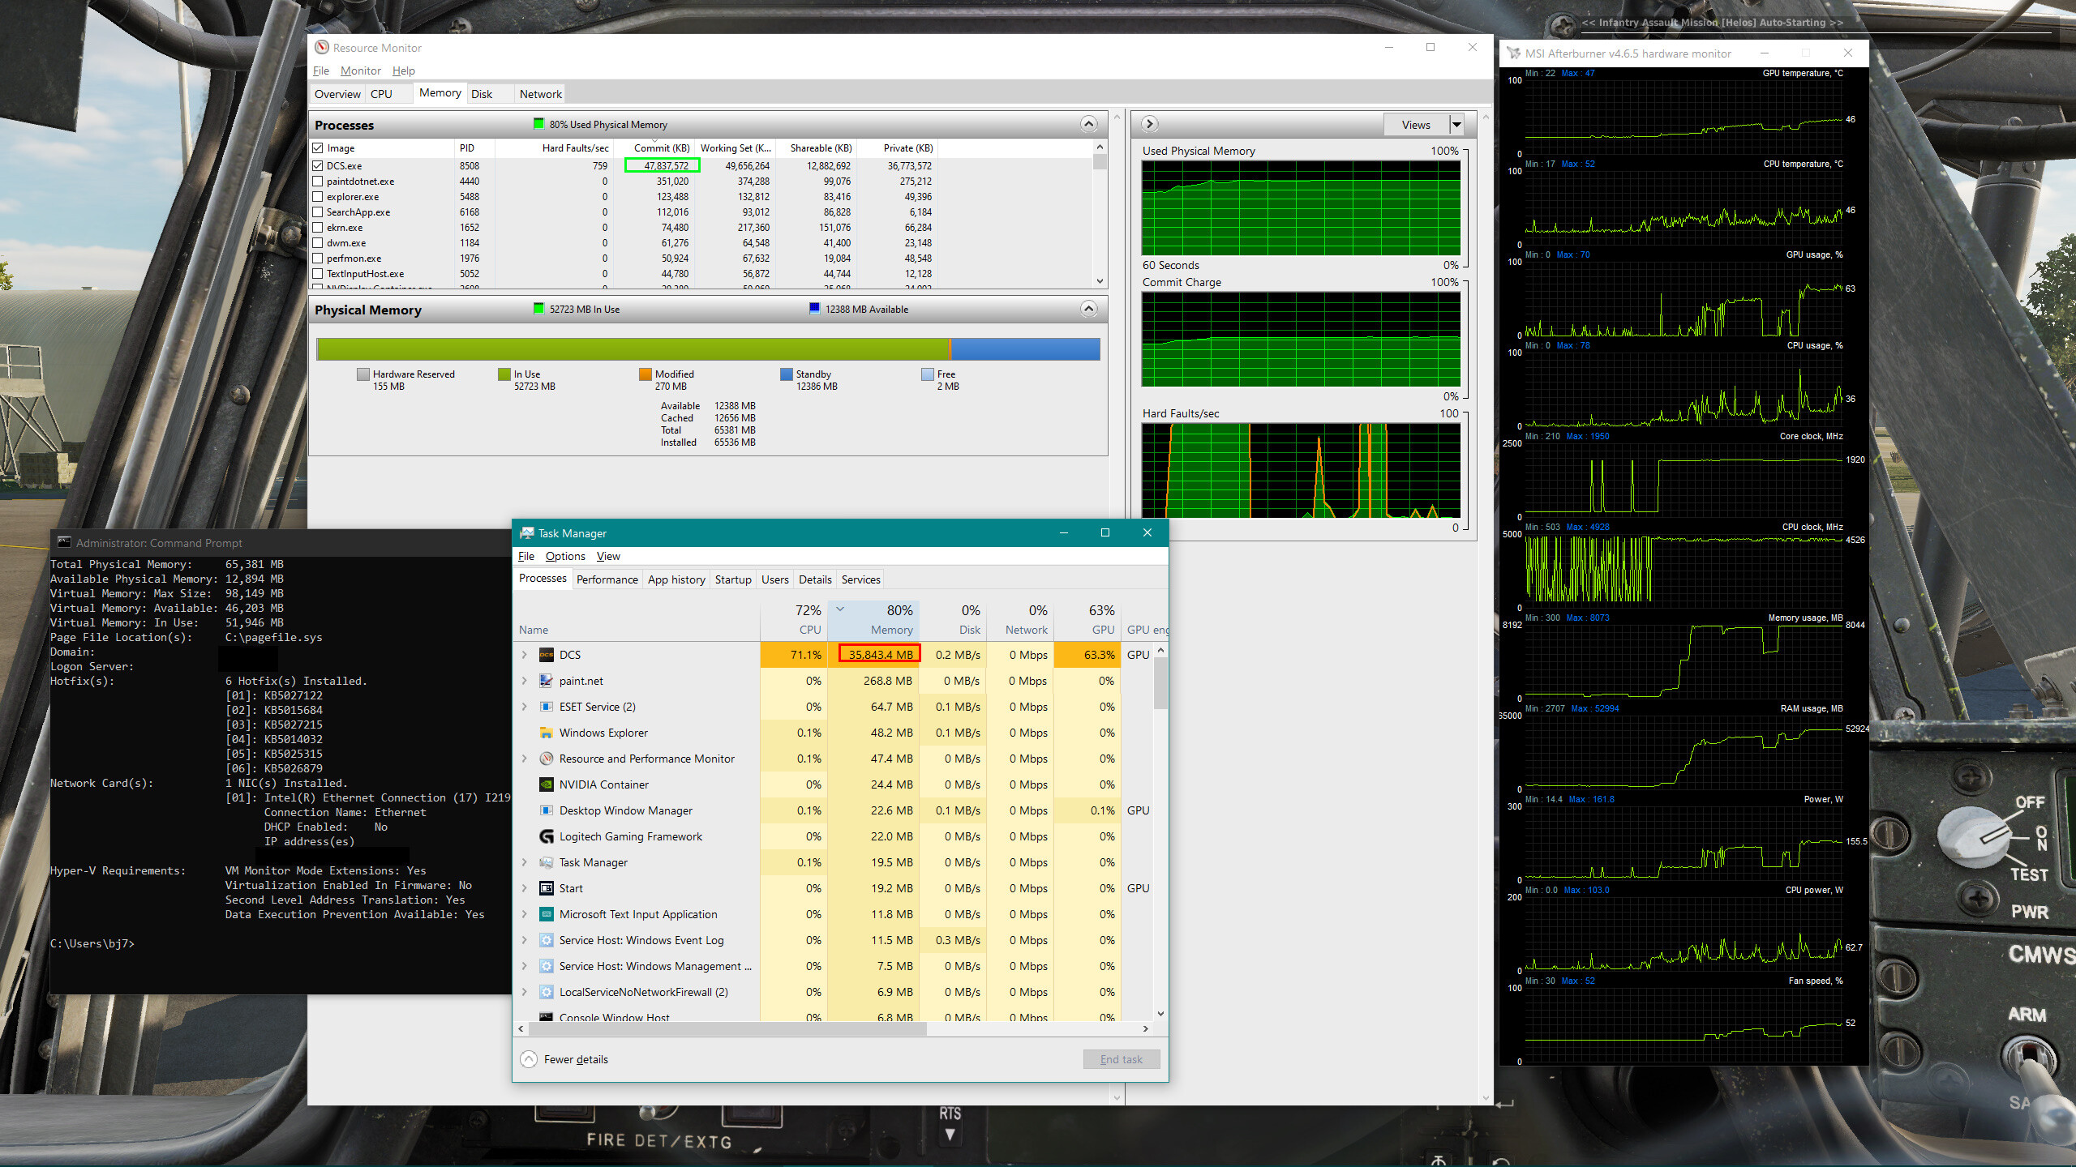The width and height of the screenshot is (2076, 1167).
Task: Click the DCS app icon in Task Manager
Action: 546,655
